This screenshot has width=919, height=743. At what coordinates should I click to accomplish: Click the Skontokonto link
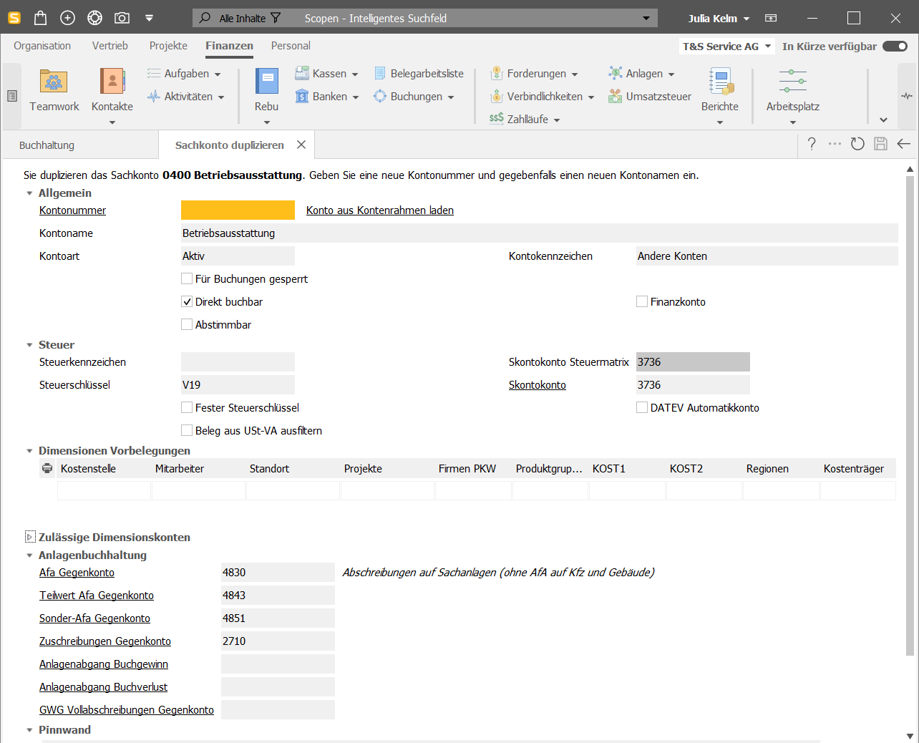point(538,384)
